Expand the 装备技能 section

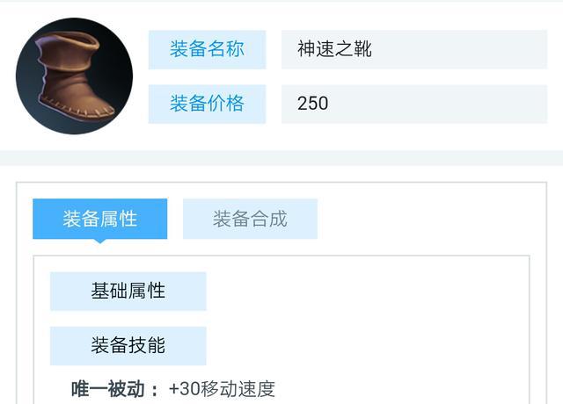tap(128, 346)
